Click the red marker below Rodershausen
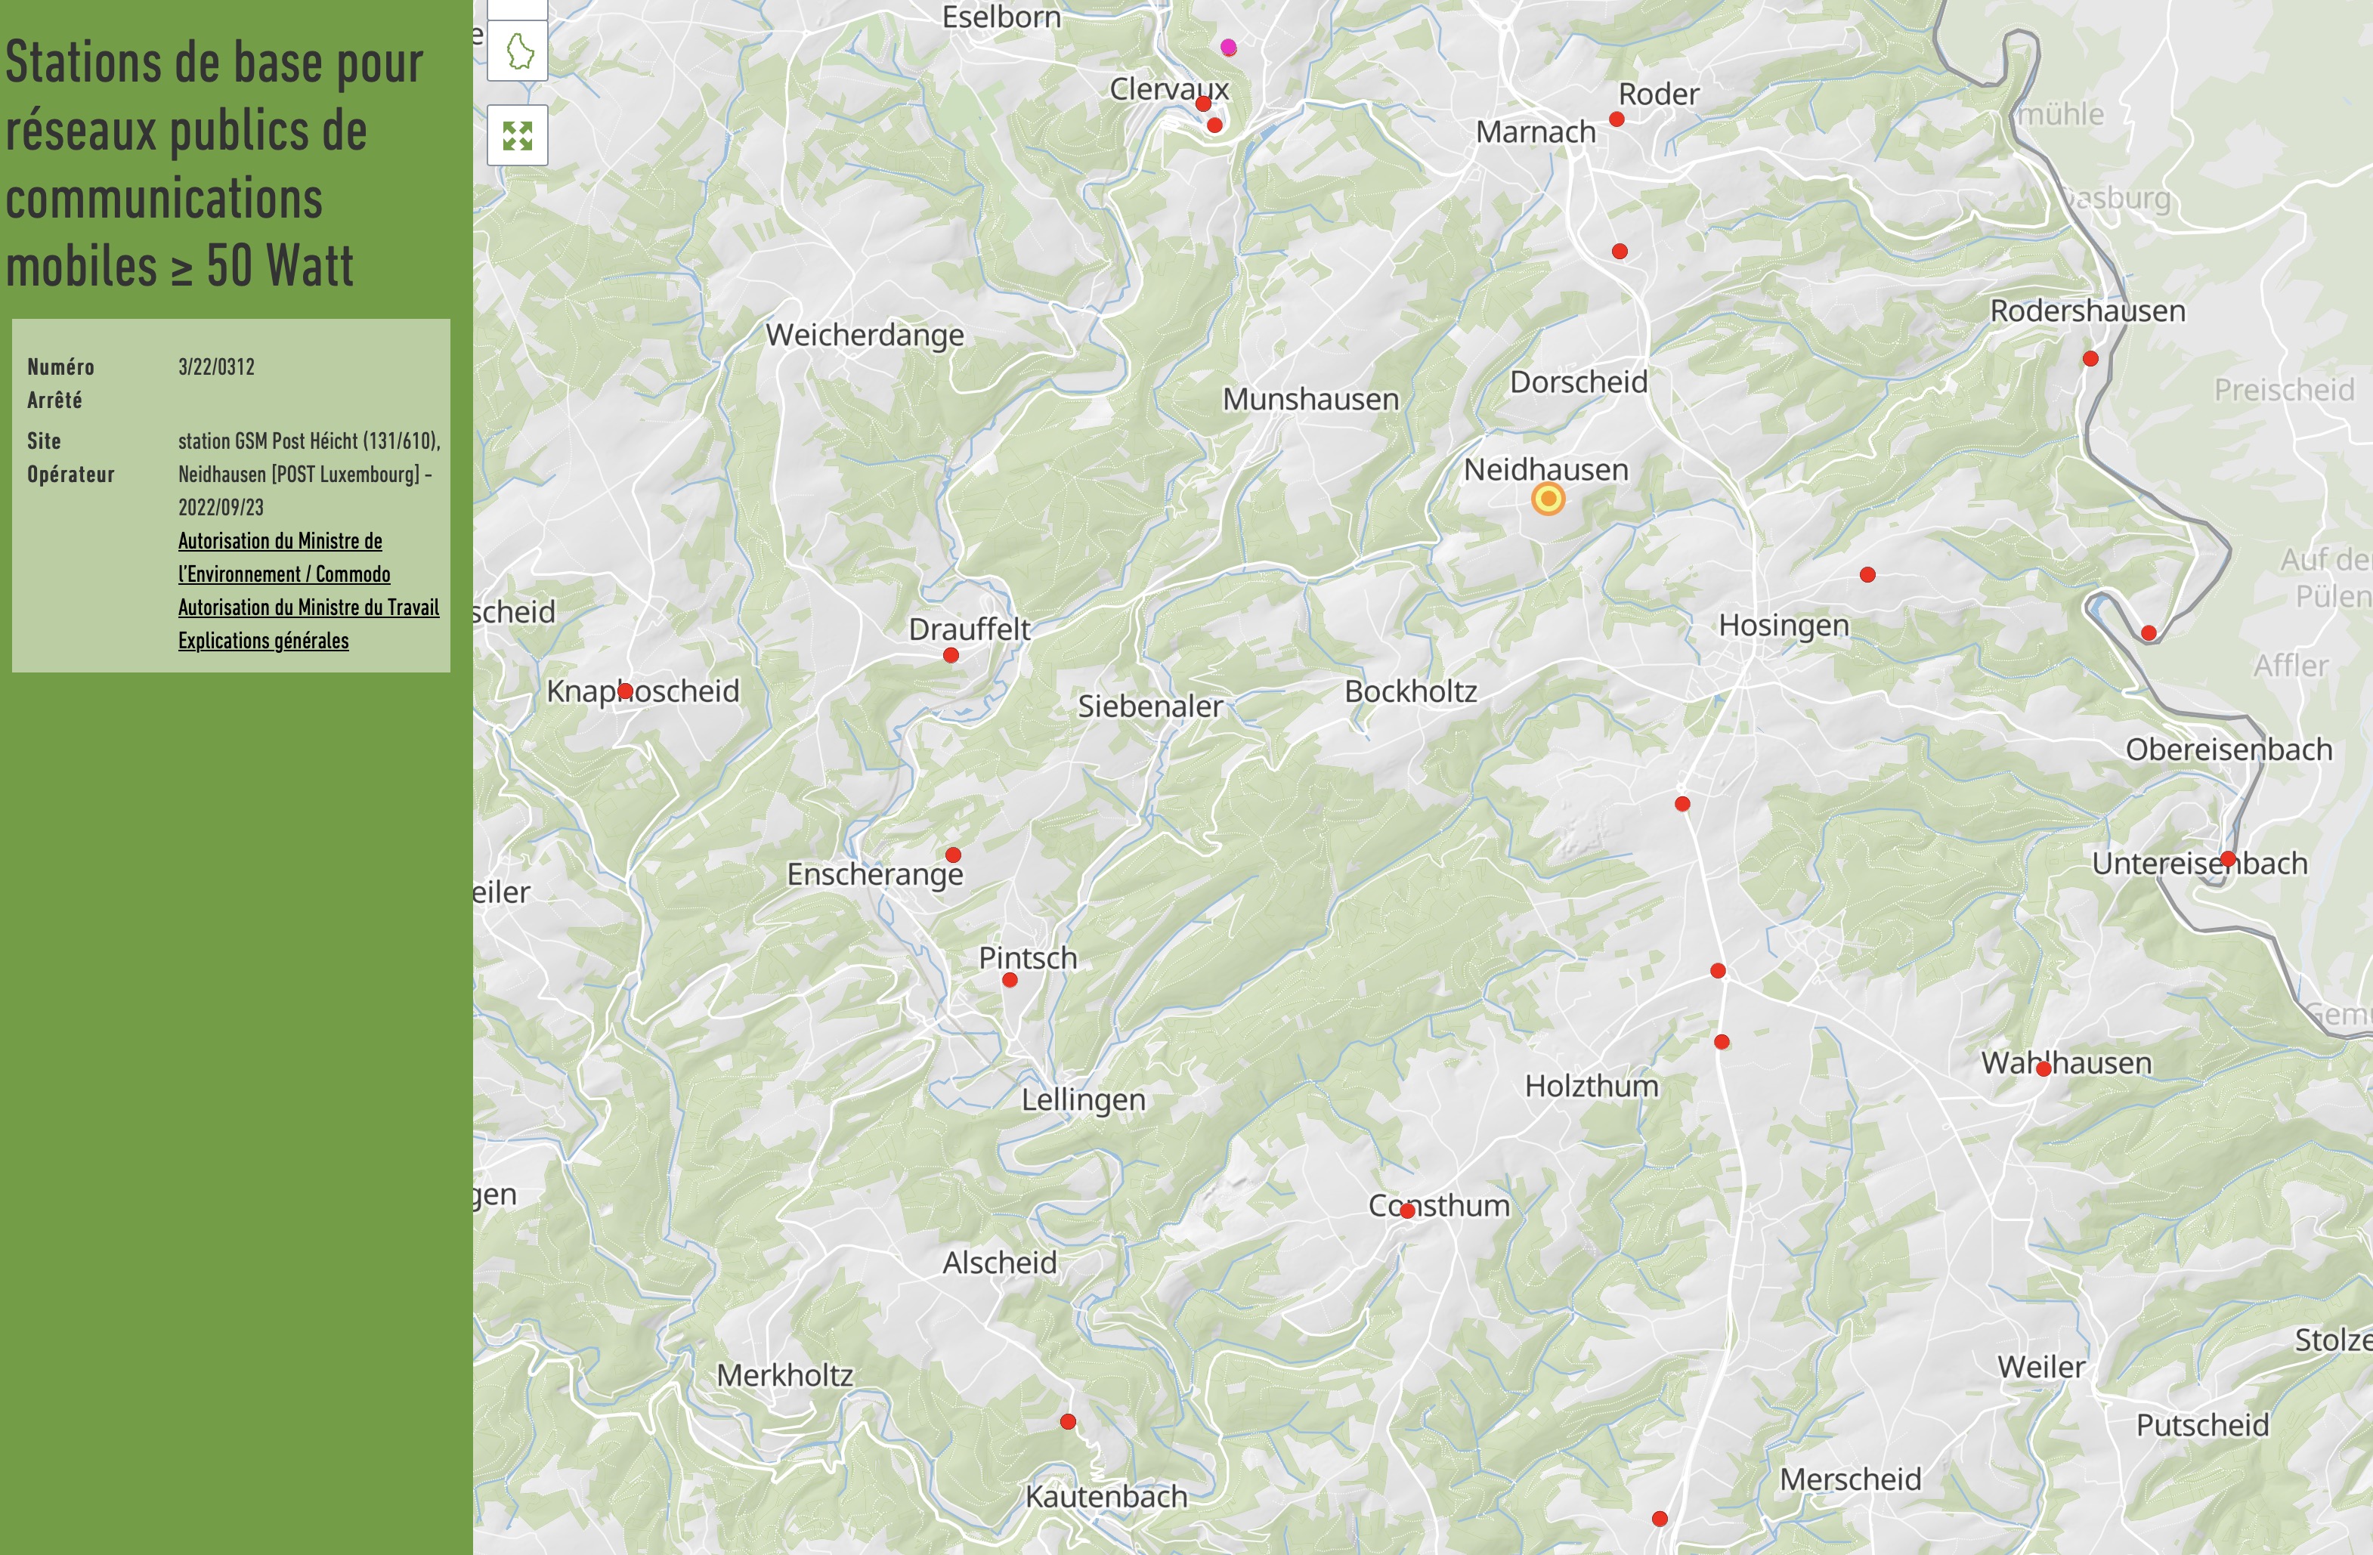This screenshot has width=2373, height=1555. 2091,359
